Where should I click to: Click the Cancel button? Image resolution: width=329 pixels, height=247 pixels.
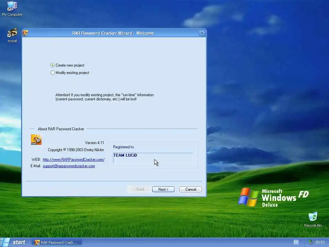coord(191,189)
